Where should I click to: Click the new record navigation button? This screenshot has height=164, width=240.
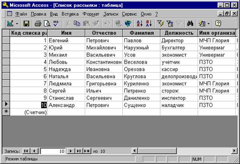(87, 151)
